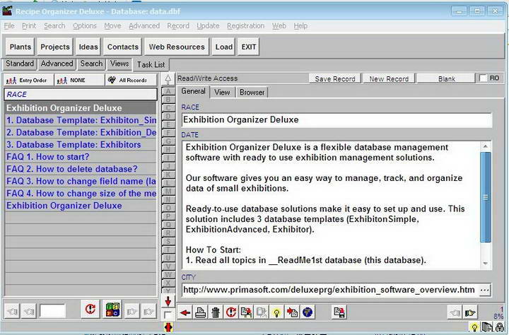Click the small input box in bottom-left navigation bar
Image resolution: width=509 pixels, height=335 pixels.
pos(52,311)
